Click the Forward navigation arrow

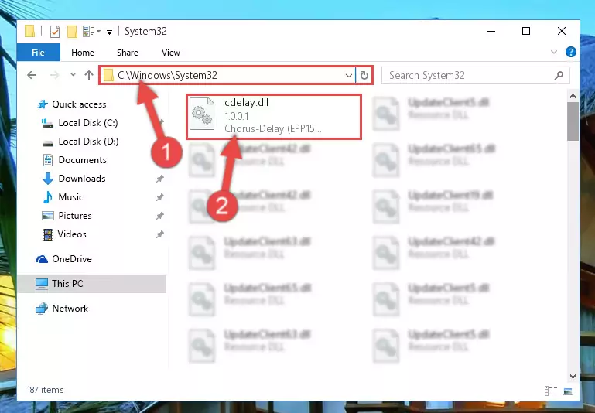pyautogui.click(x=55, y=75)
